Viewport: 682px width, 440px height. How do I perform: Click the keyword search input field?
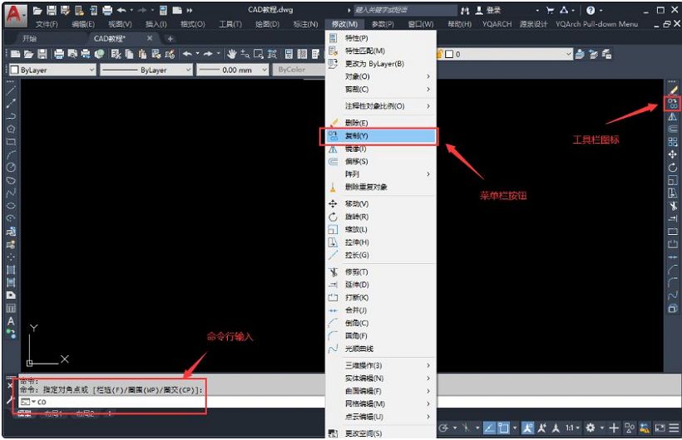pos(404,10)
